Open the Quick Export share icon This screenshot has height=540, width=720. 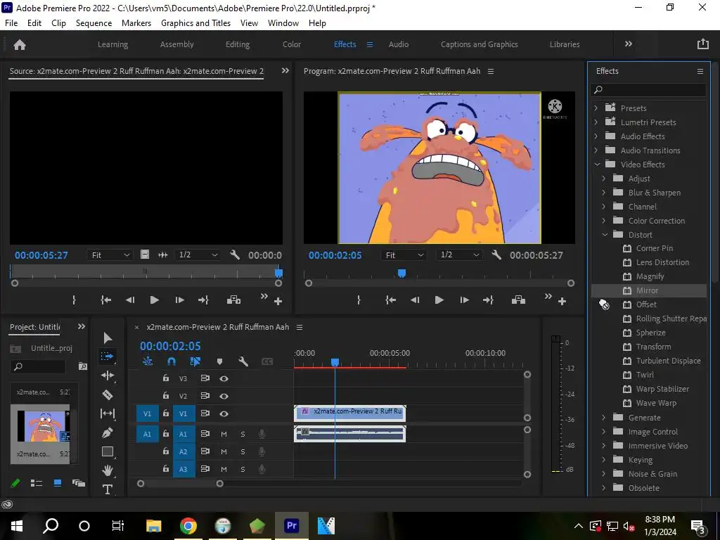coord(703,44)
